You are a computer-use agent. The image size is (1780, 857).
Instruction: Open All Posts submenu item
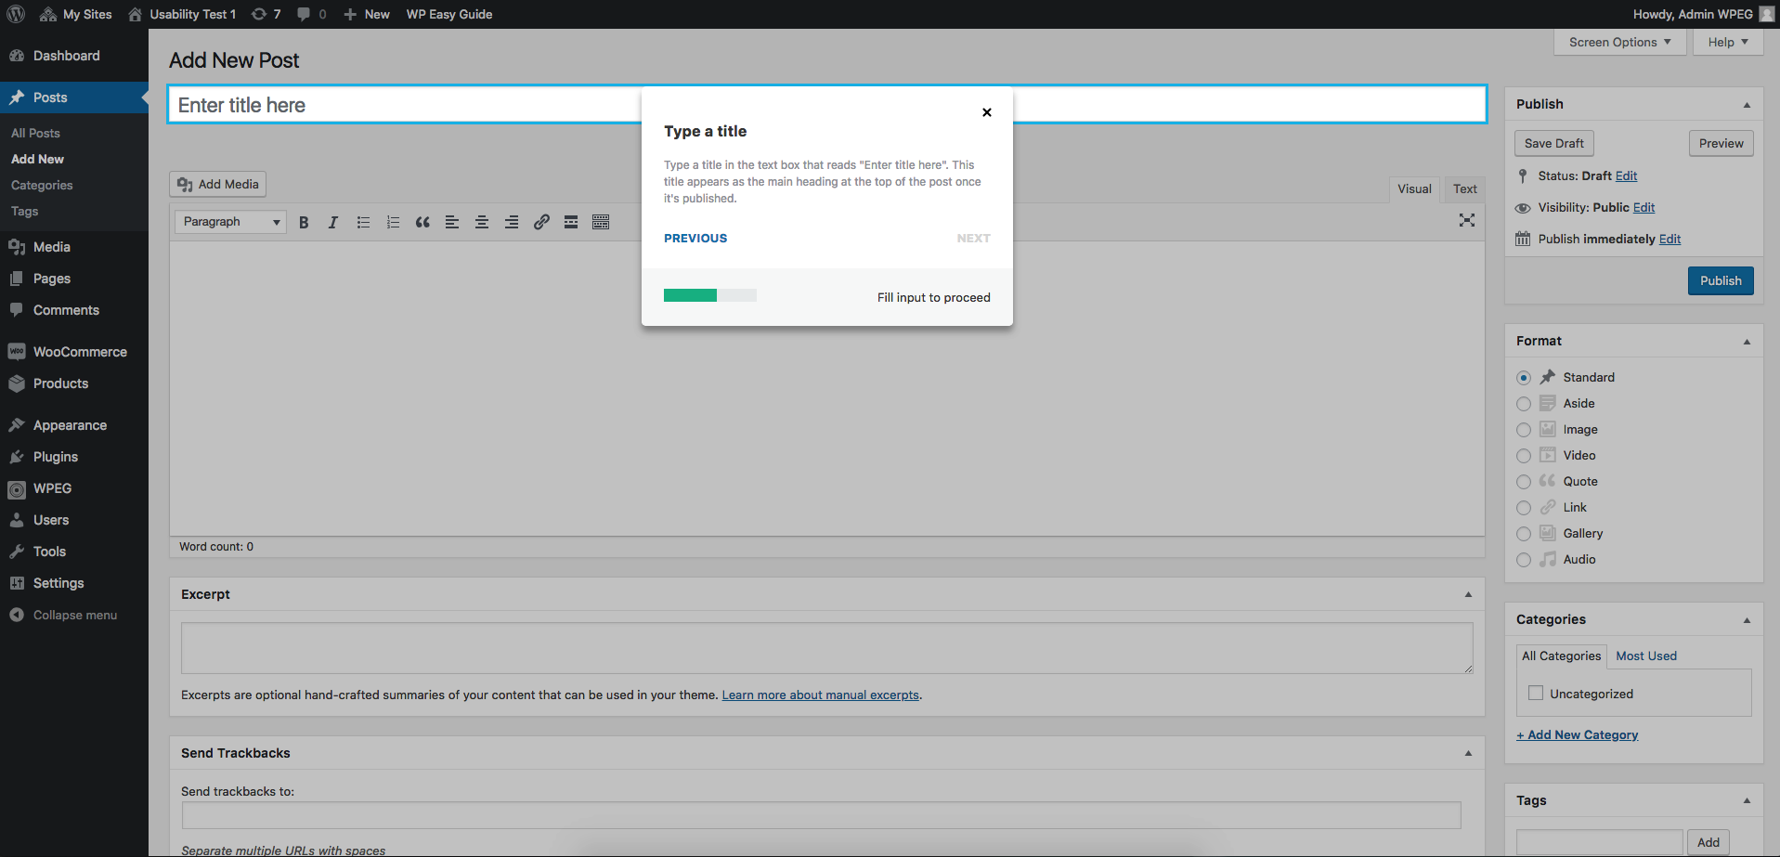pos(35,133)
